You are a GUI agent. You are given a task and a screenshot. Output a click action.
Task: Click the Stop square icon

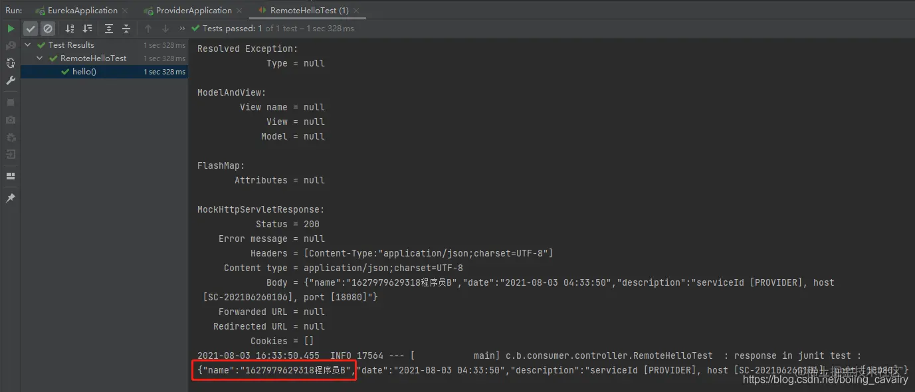11,102
